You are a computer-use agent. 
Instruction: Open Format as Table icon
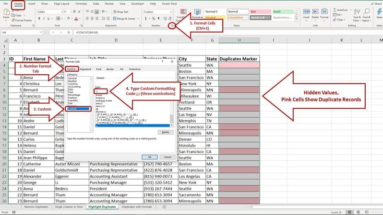197,11
